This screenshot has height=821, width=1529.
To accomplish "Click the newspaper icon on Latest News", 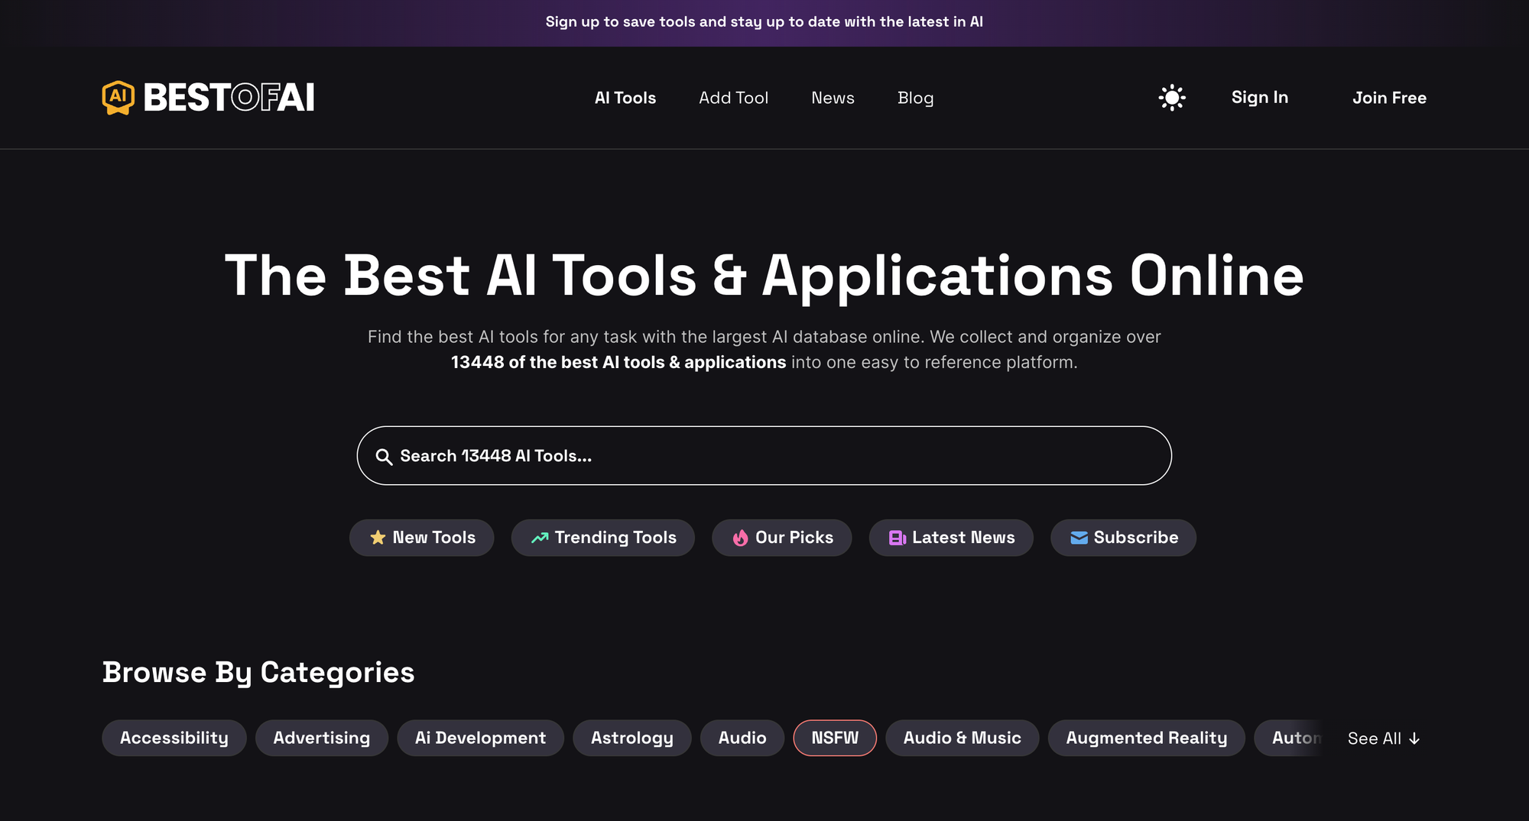I will 898,538.
